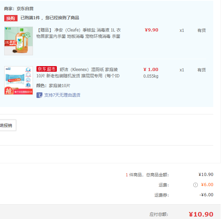Click the x1 quantity for Cleafe item
The height and width of the screenshot is (219, 222).
(182, 30)
